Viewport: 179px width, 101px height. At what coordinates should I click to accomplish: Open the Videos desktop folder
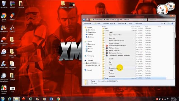click(x=12, y=41)
